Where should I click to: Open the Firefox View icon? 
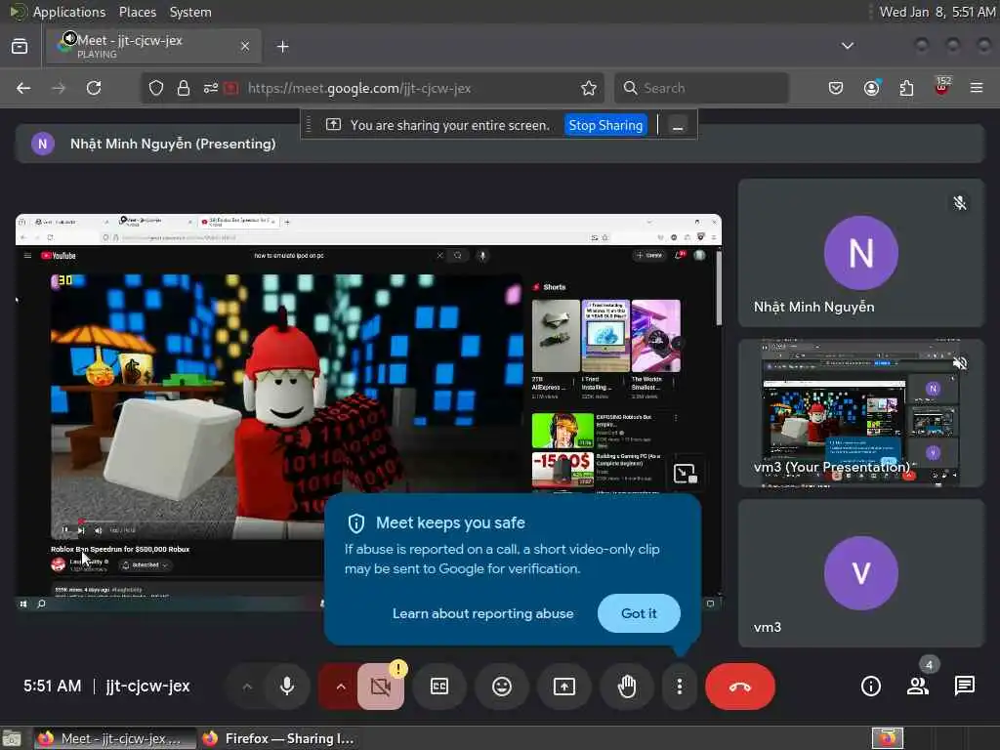(20, 46)
